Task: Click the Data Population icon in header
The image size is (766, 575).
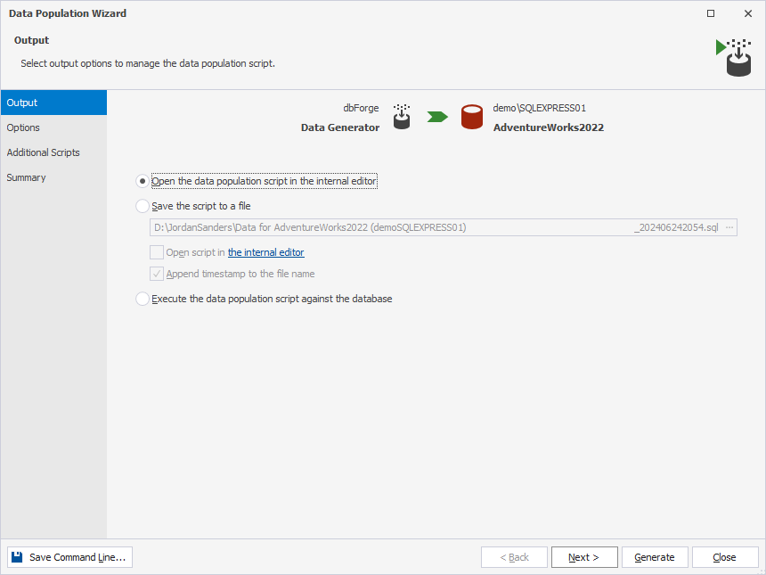Action: (734, 58)
